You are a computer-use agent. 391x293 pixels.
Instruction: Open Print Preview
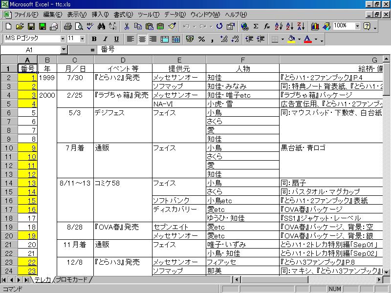(79, 26)
